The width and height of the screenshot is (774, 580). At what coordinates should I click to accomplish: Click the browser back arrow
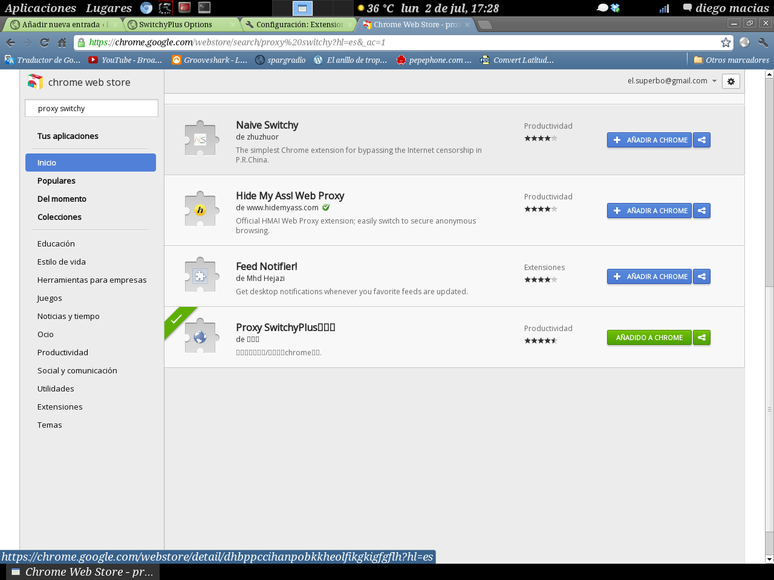click(x=10, y=42)
